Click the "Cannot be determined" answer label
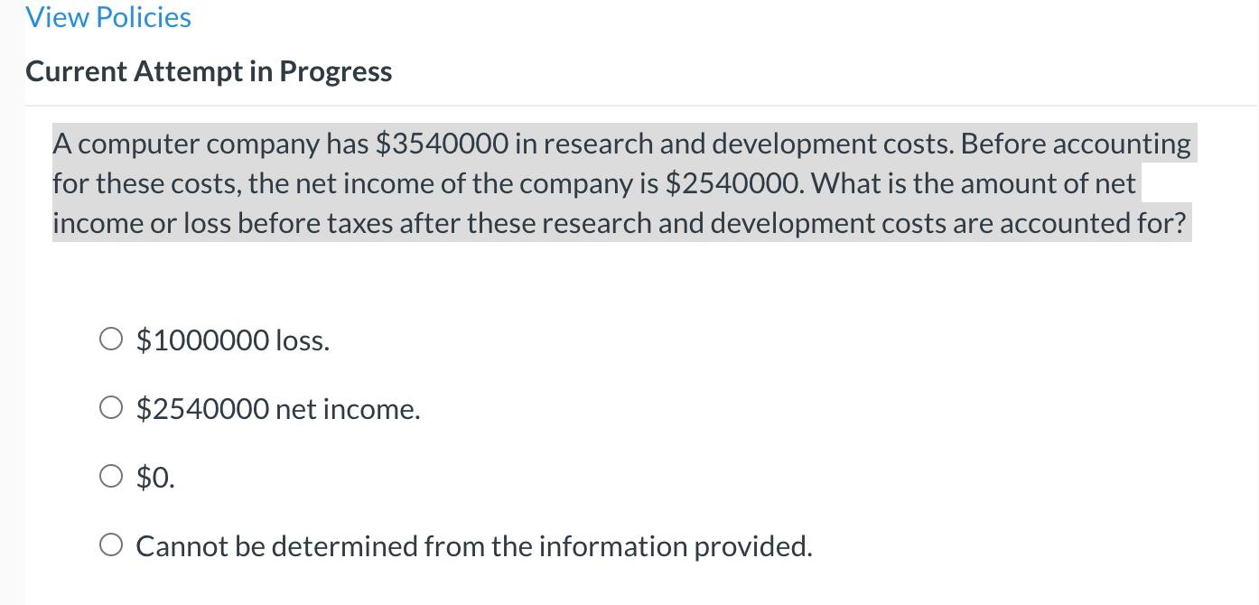The width and height of the screenshot is (1259, 605). point(473,545)
